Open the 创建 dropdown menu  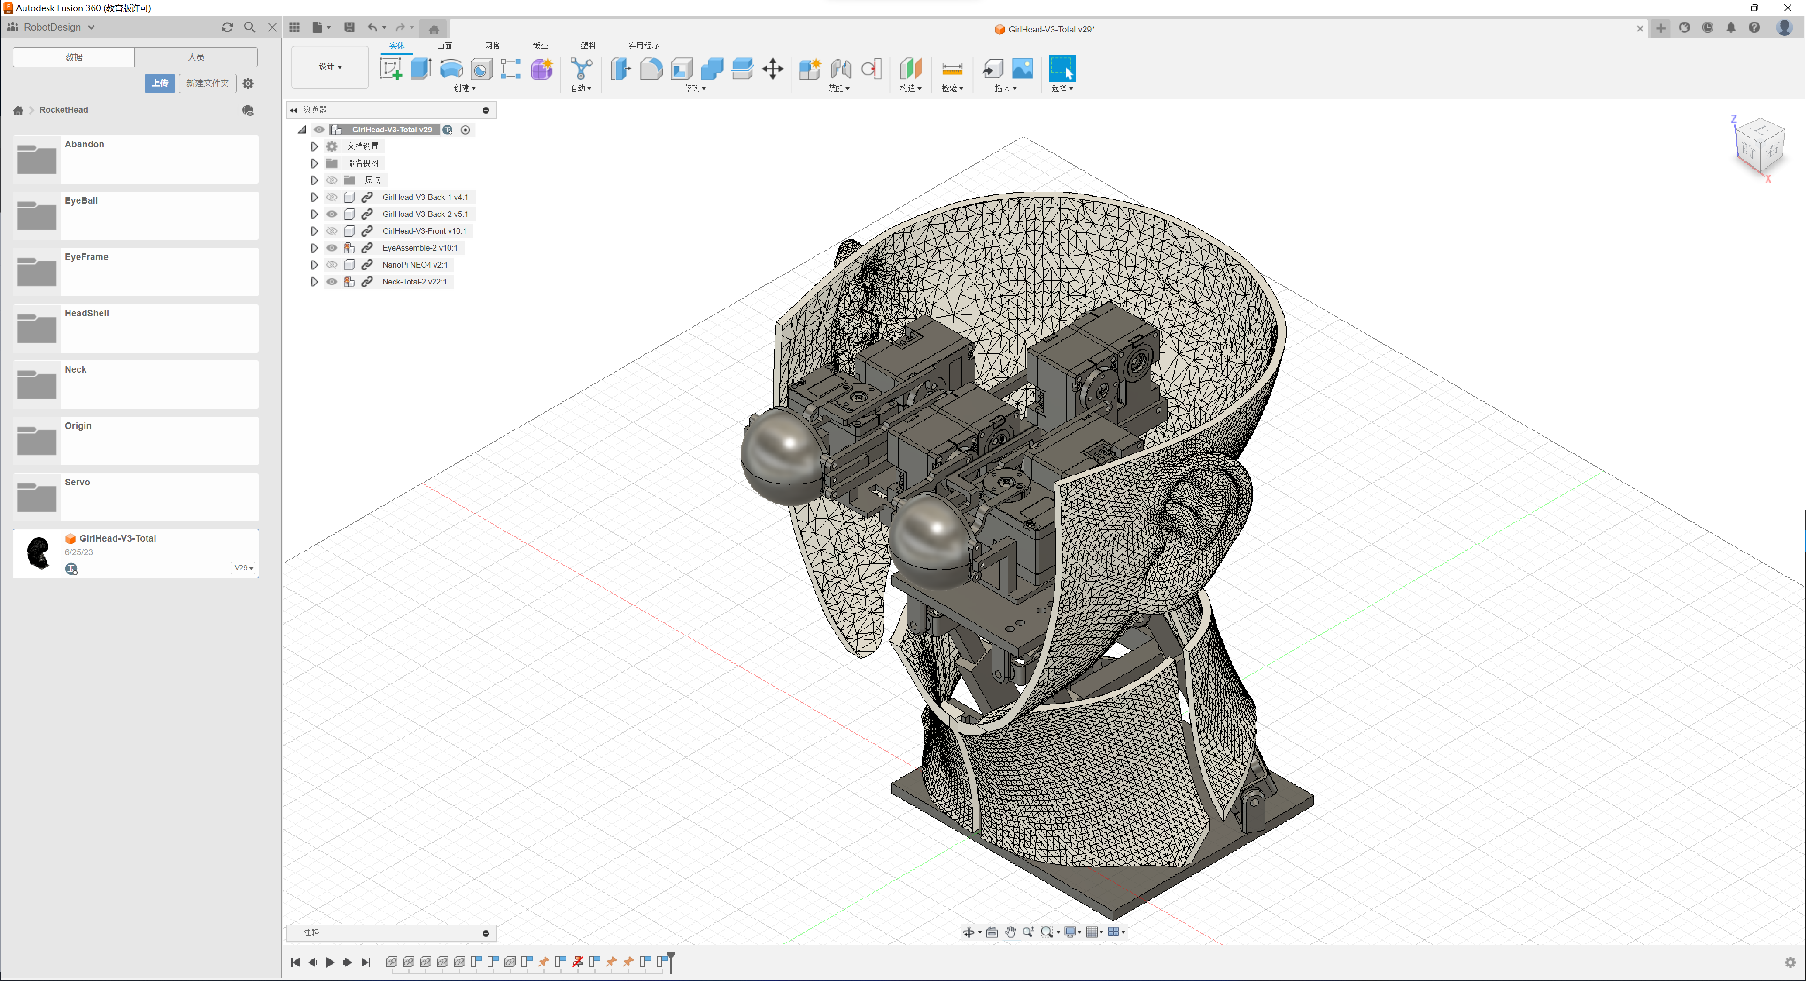click(465, 88)
